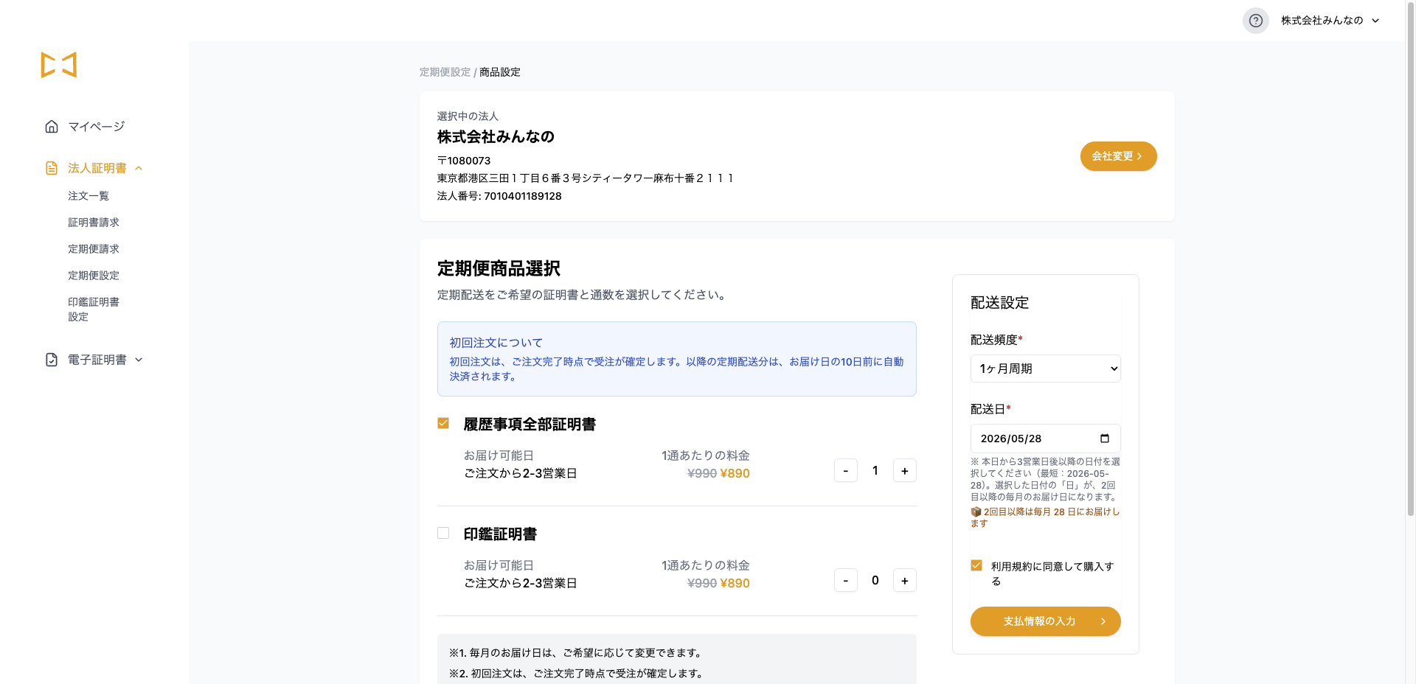Viewport: 1416px width, 684px height.
Task: Open 印鑑証明書設定 in sidebar
Action: (x=94, y=310)
